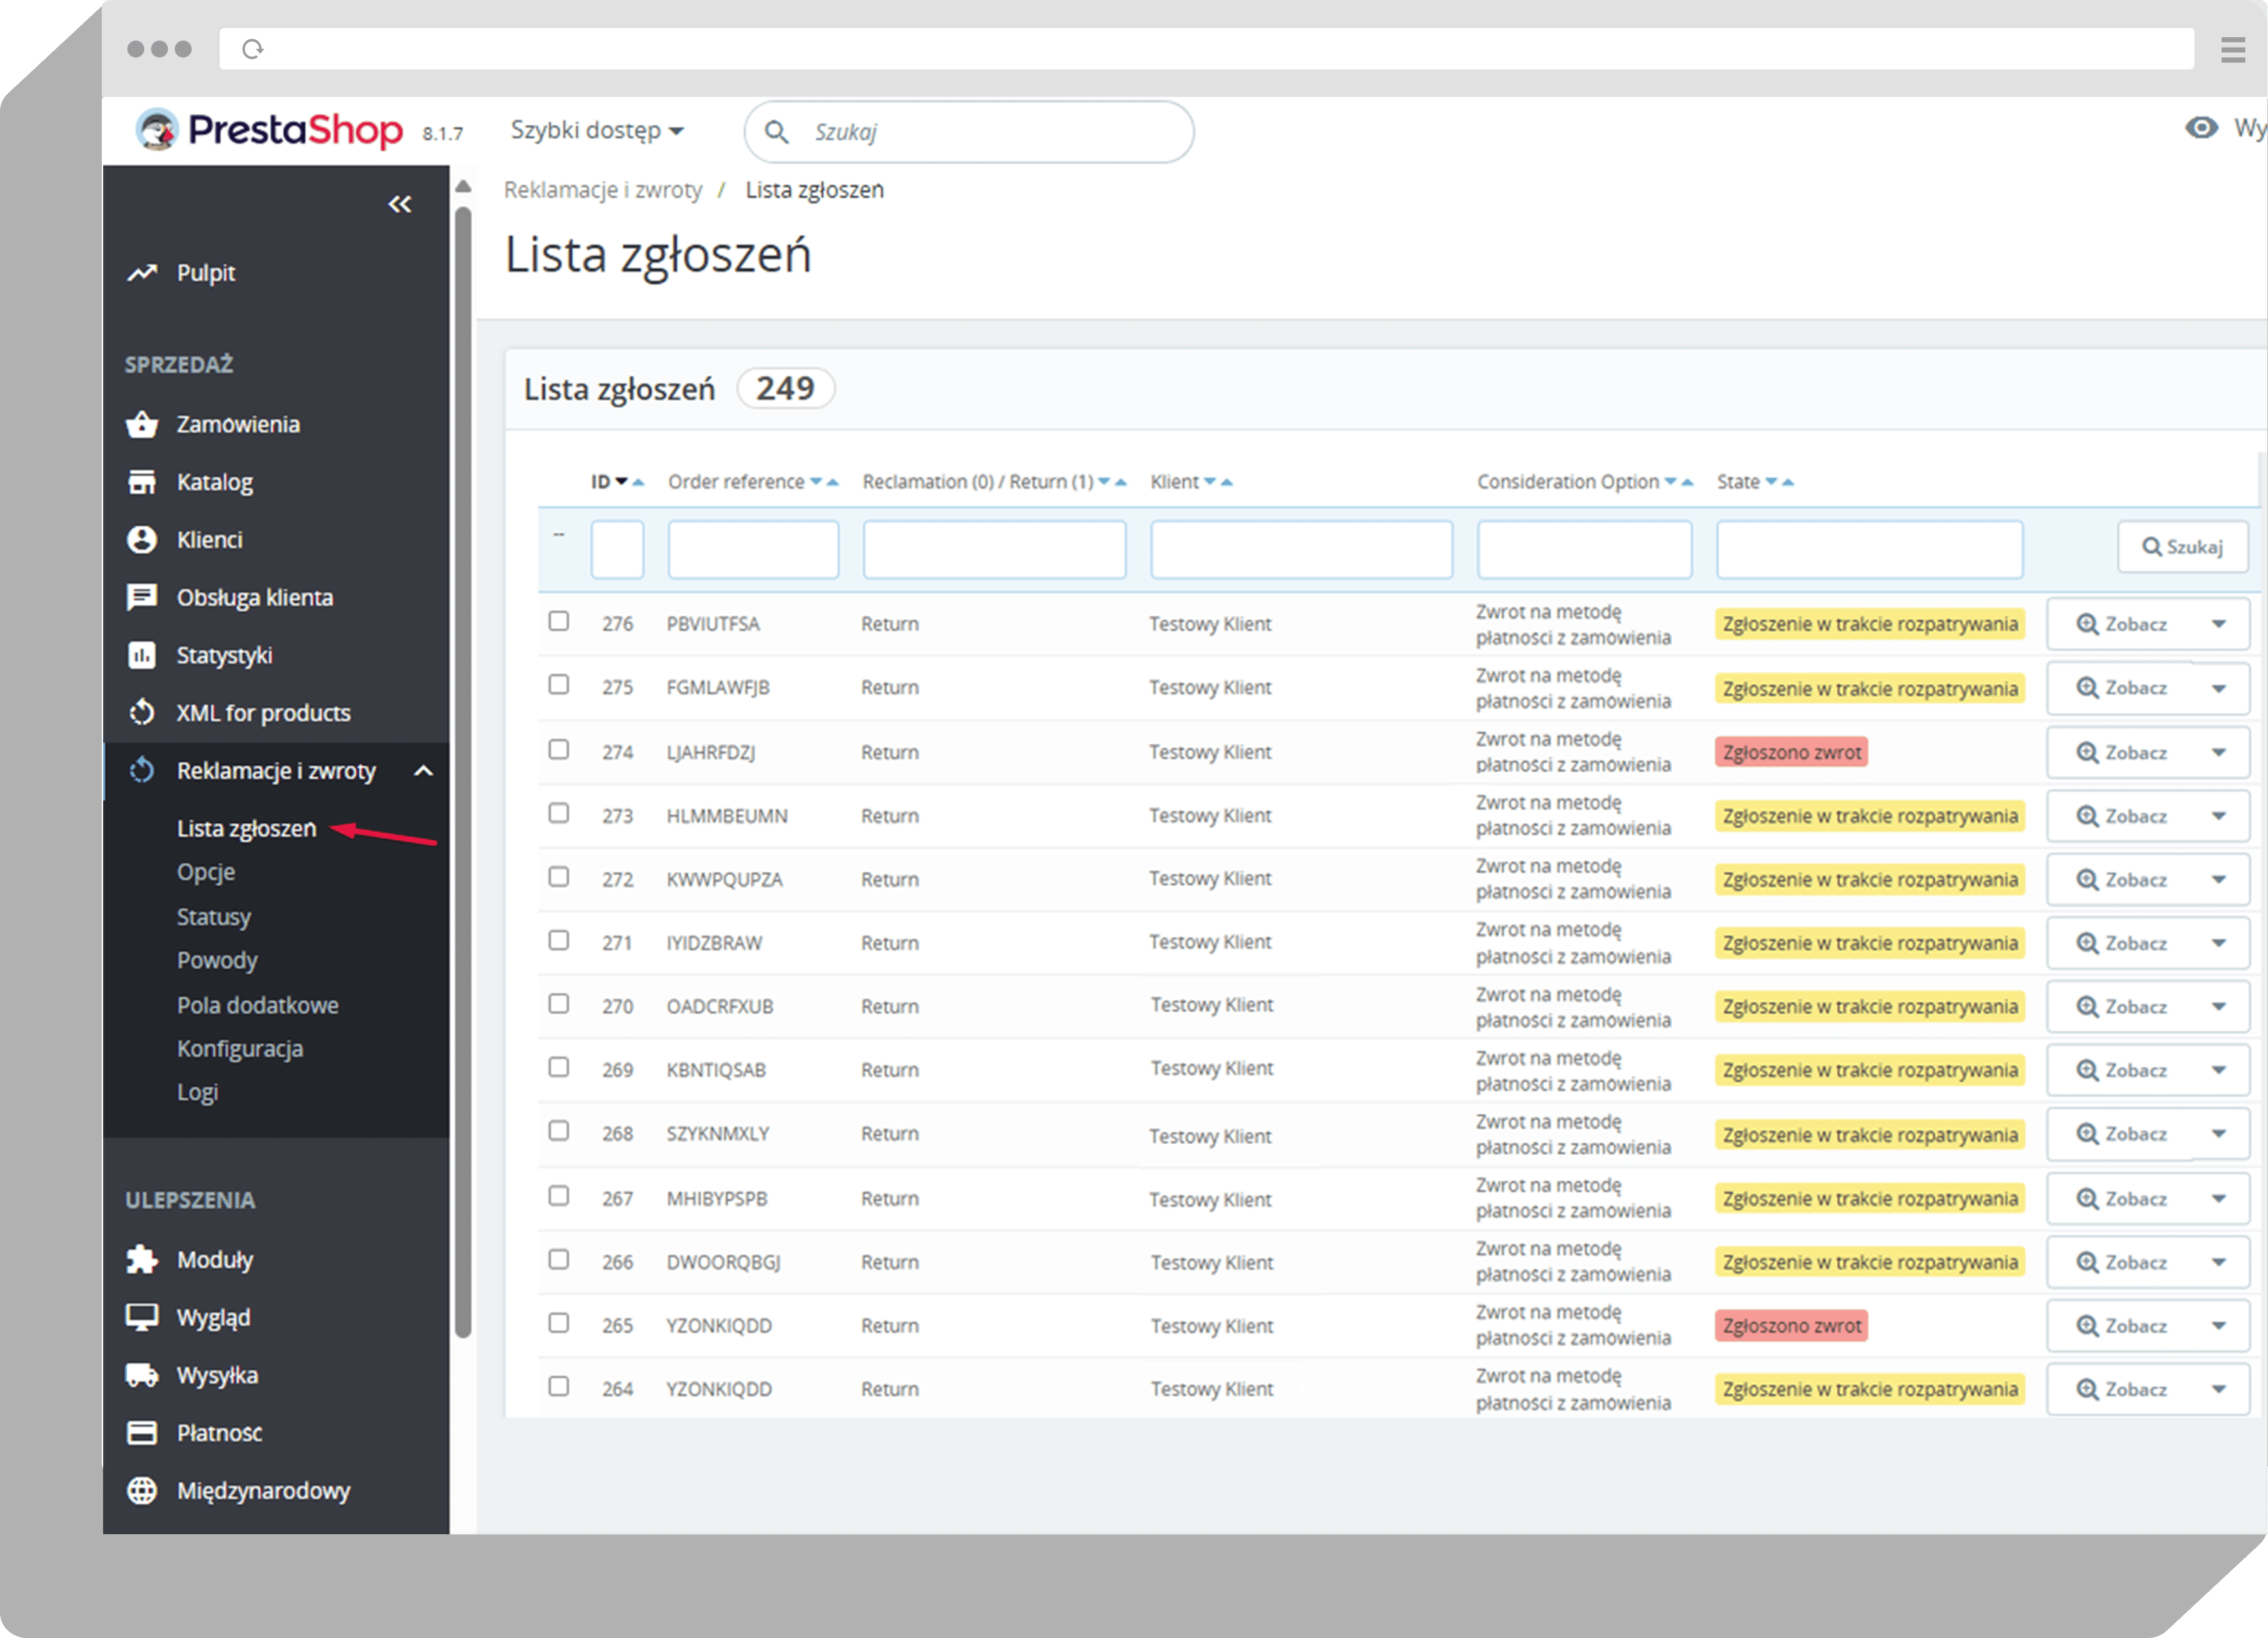This screenshot has height=1638, width=2268.
Task: Collapse Reklamacje i zwroty submenu chevron
Action: [x=424, y=771]
